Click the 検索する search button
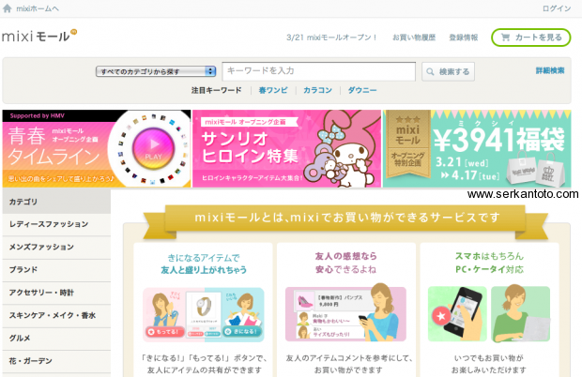The width and height of the screenshot is (582, 377). [x=448, y=71]
